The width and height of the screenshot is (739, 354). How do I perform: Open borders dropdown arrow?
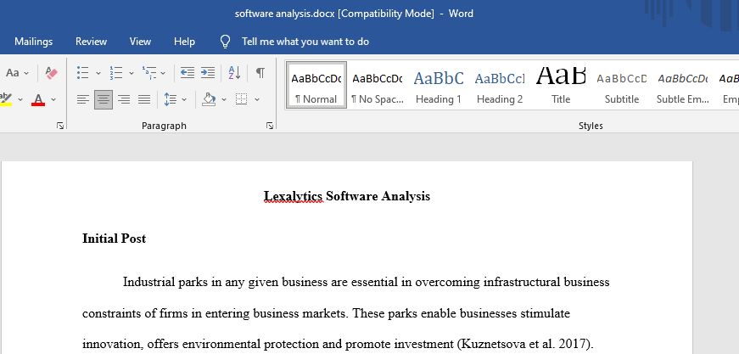point(257,99)
